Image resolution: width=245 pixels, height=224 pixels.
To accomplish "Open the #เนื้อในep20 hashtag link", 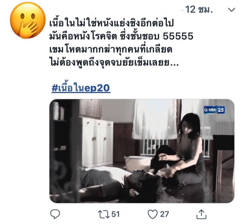I will click(x=81, y=88).
